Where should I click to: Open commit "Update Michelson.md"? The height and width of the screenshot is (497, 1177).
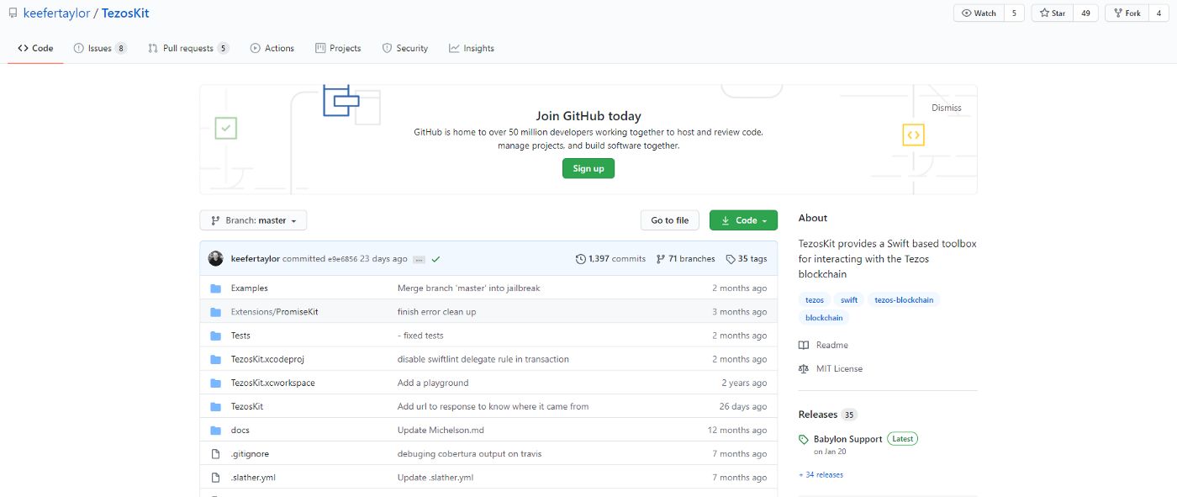441,430
